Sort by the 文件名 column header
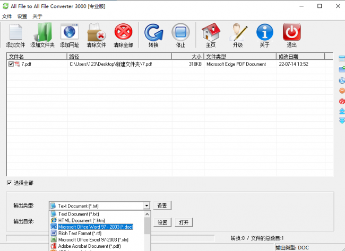The height and width of the screenshot is (251, 345). tap(37, 57)
